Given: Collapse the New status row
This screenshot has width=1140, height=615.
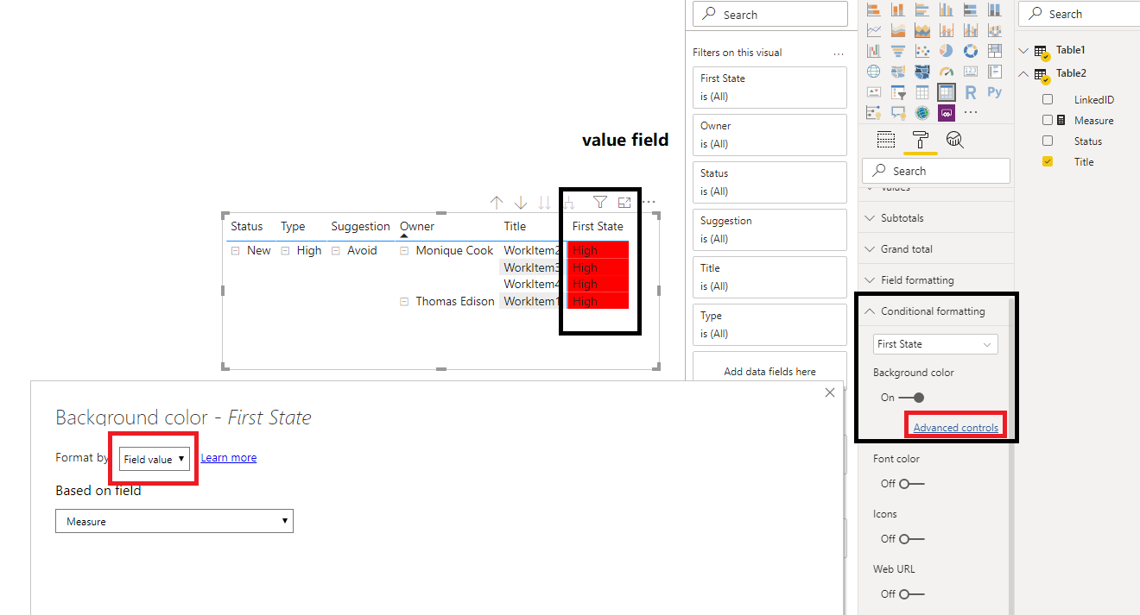Looking at the screenshot, I should [235, 251].
